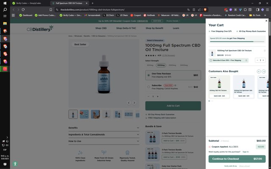Close the Full Spectrum CBD Oil Tincture tab
This screenshot has height=169, width=271.
click(86, 3)
